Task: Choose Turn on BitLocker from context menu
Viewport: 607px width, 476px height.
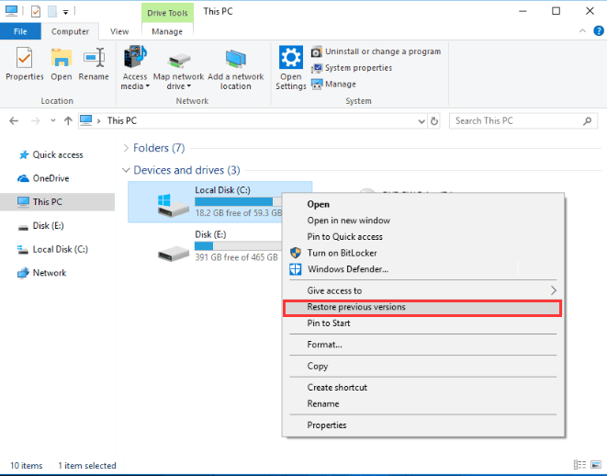Action: coord(342,253)
